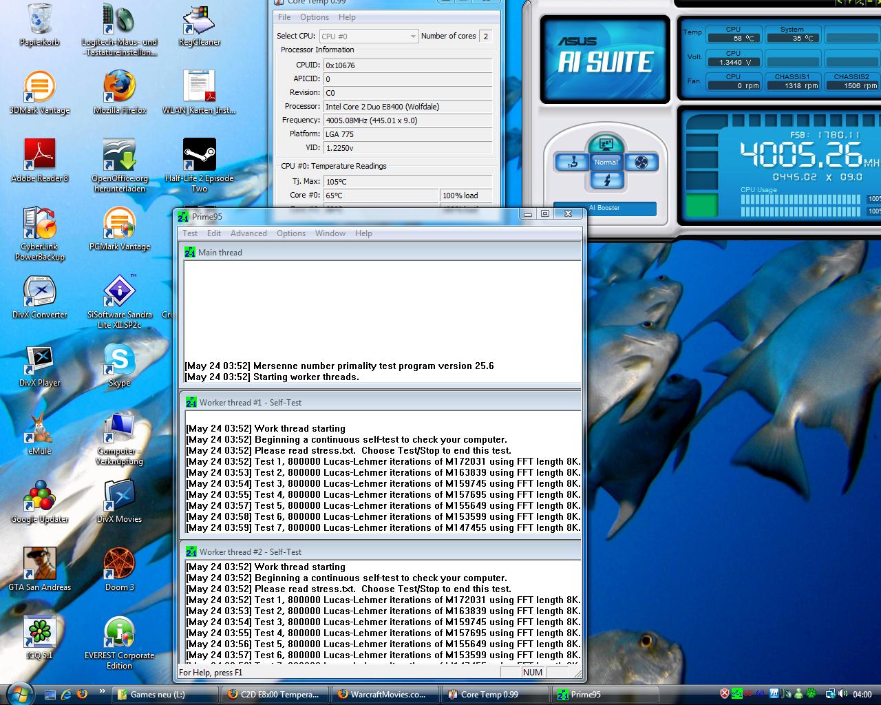Open DivX Converter desktop shortcut

[39, 297]
